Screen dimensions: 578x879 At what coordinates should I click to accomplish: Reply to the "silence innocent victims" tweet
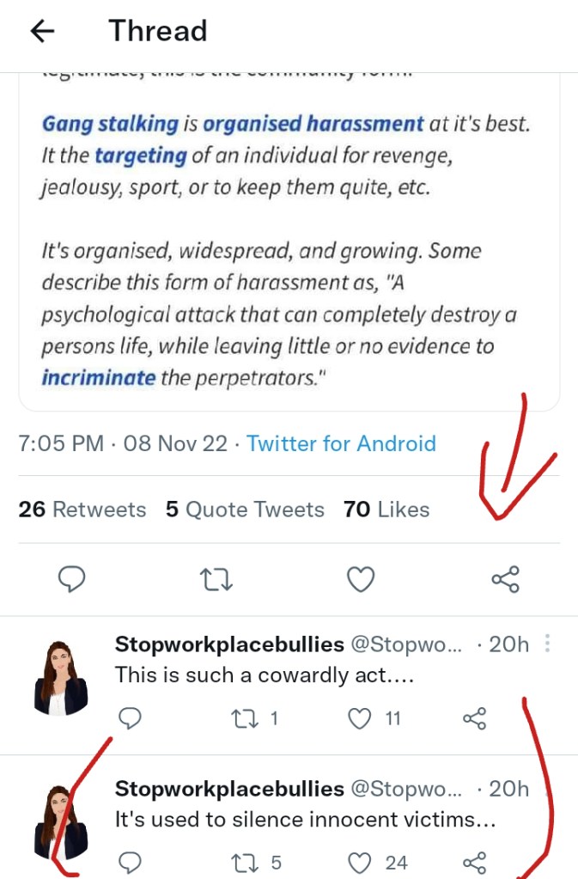pyautogui.click(x=129, y=862)
